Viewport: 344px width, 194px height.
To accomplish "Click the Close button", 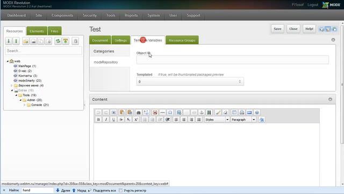I will tap(293, 29).
